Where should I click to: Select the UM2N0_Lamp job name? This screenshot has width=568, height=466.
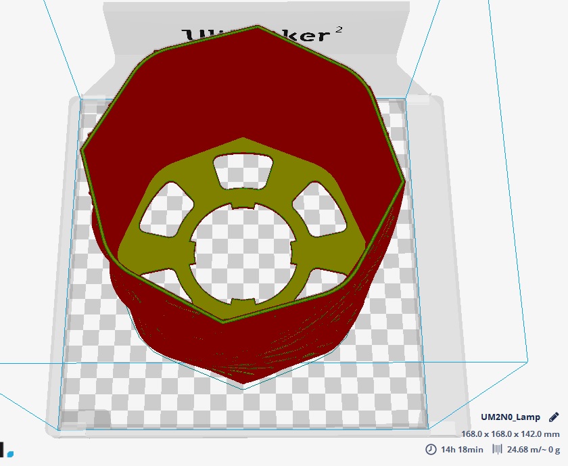tap(511, 417)
